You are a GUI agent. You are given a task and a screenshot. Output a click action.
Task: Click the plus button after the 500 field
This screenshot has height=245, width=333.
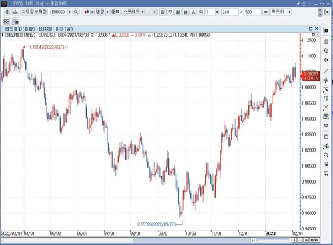[266, 12]
